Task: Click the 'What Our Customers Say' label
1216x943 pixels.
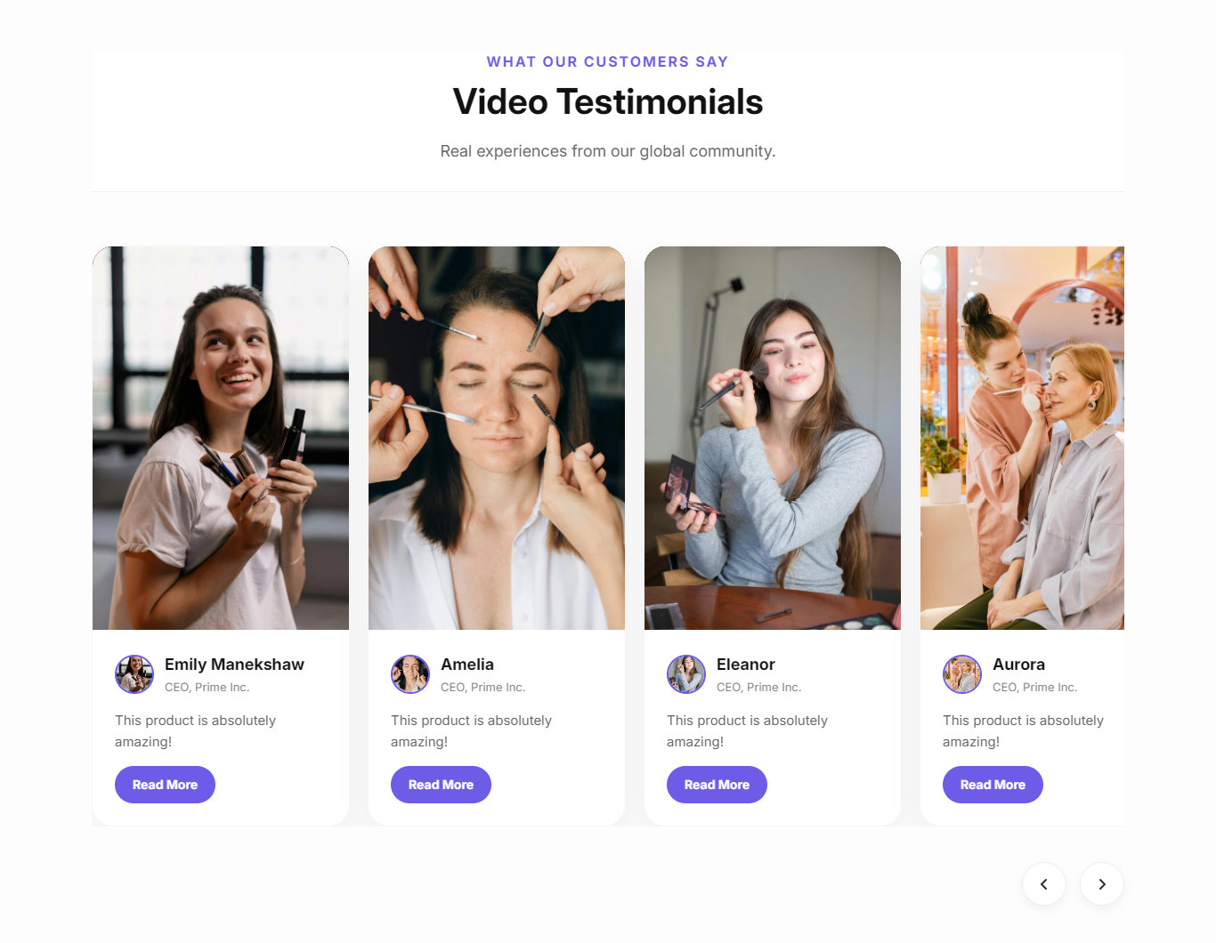Action: pyautogui.click(x=608, y=61)
